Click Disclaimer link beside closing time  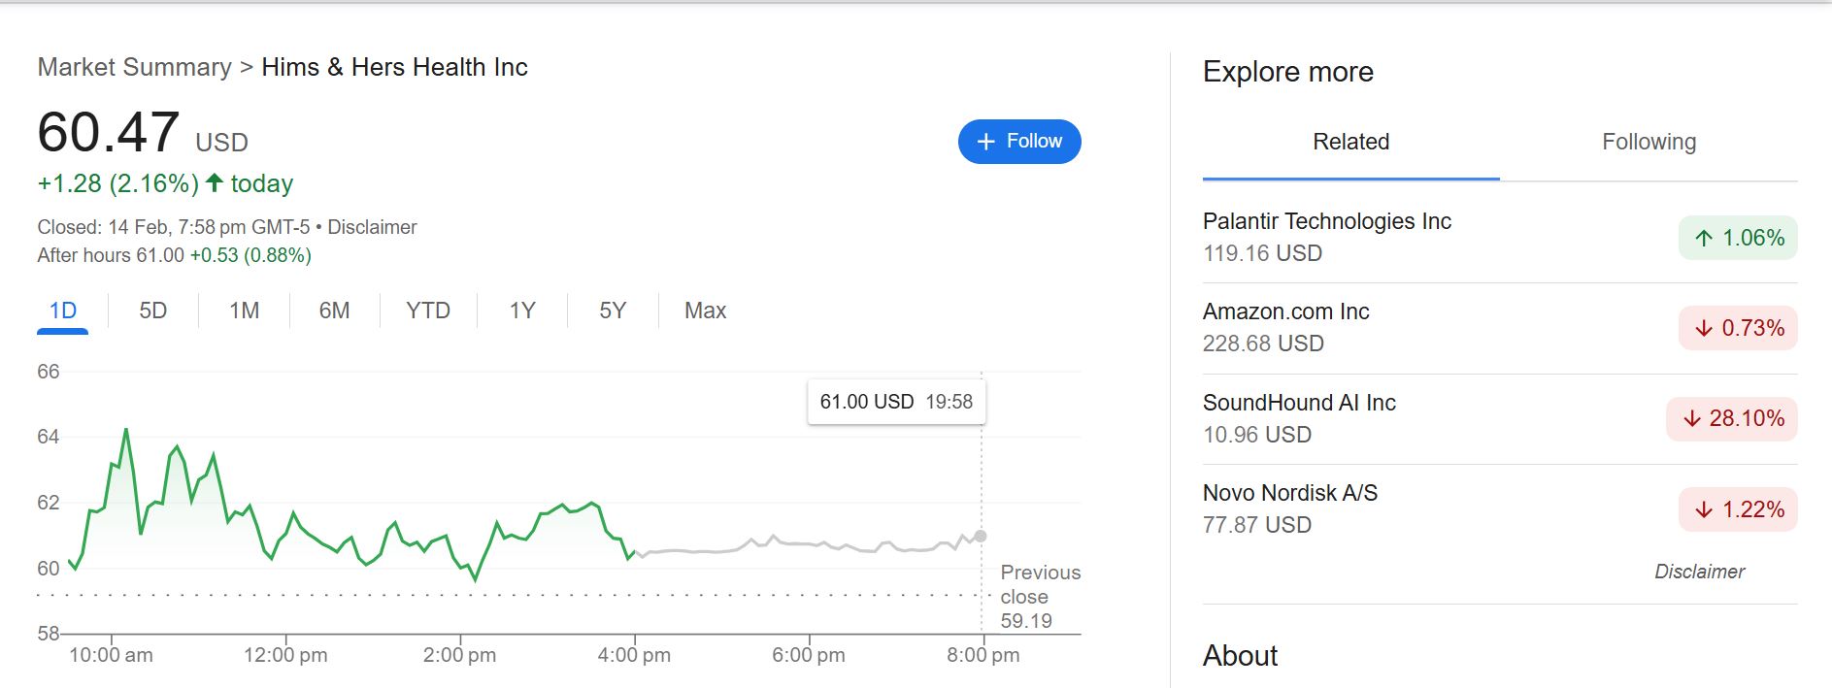(x=372, y=227)
